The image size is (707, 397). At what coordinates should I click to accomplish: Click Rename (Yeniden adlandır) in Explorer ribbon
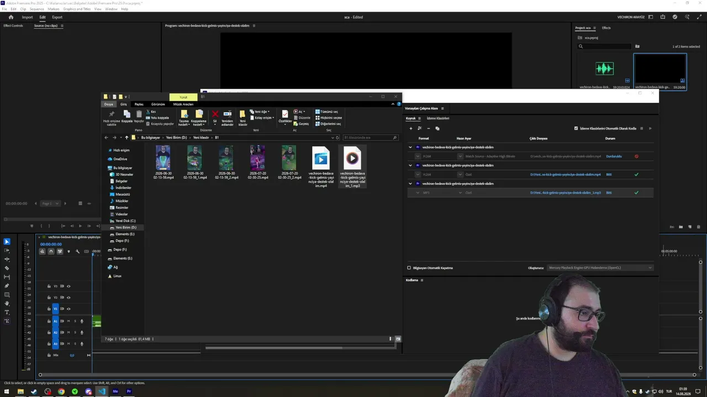pyautogui.click(x=227, y=118)
